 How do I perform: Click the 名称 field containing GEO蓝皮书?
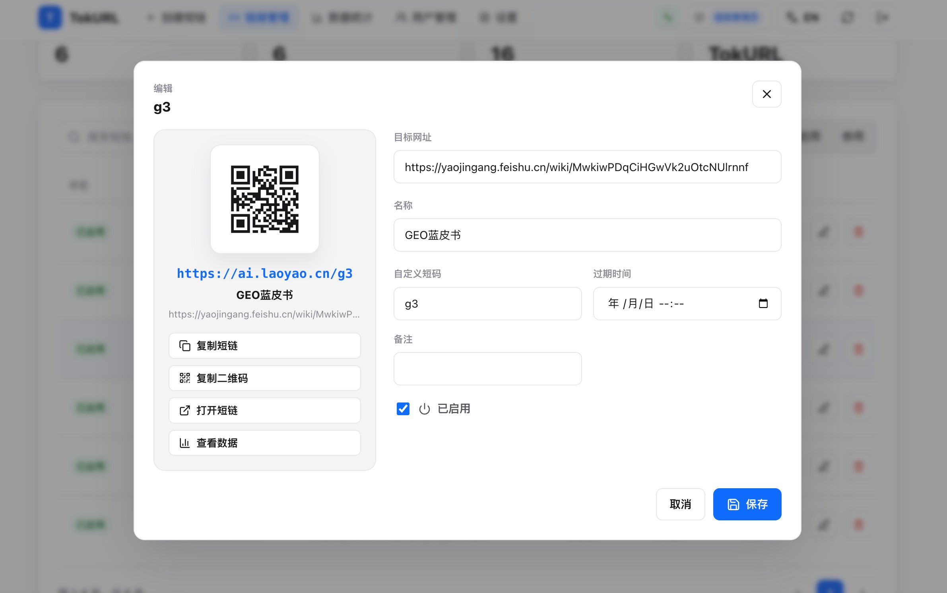(587, 235)
